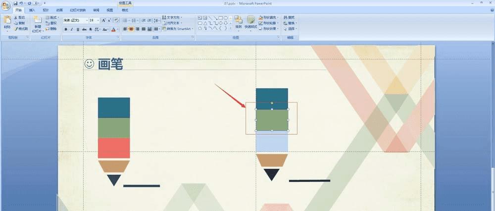This screenshot has width=495, height=211.
Task: Choose the oval shape in gallery
Action: 226,18
